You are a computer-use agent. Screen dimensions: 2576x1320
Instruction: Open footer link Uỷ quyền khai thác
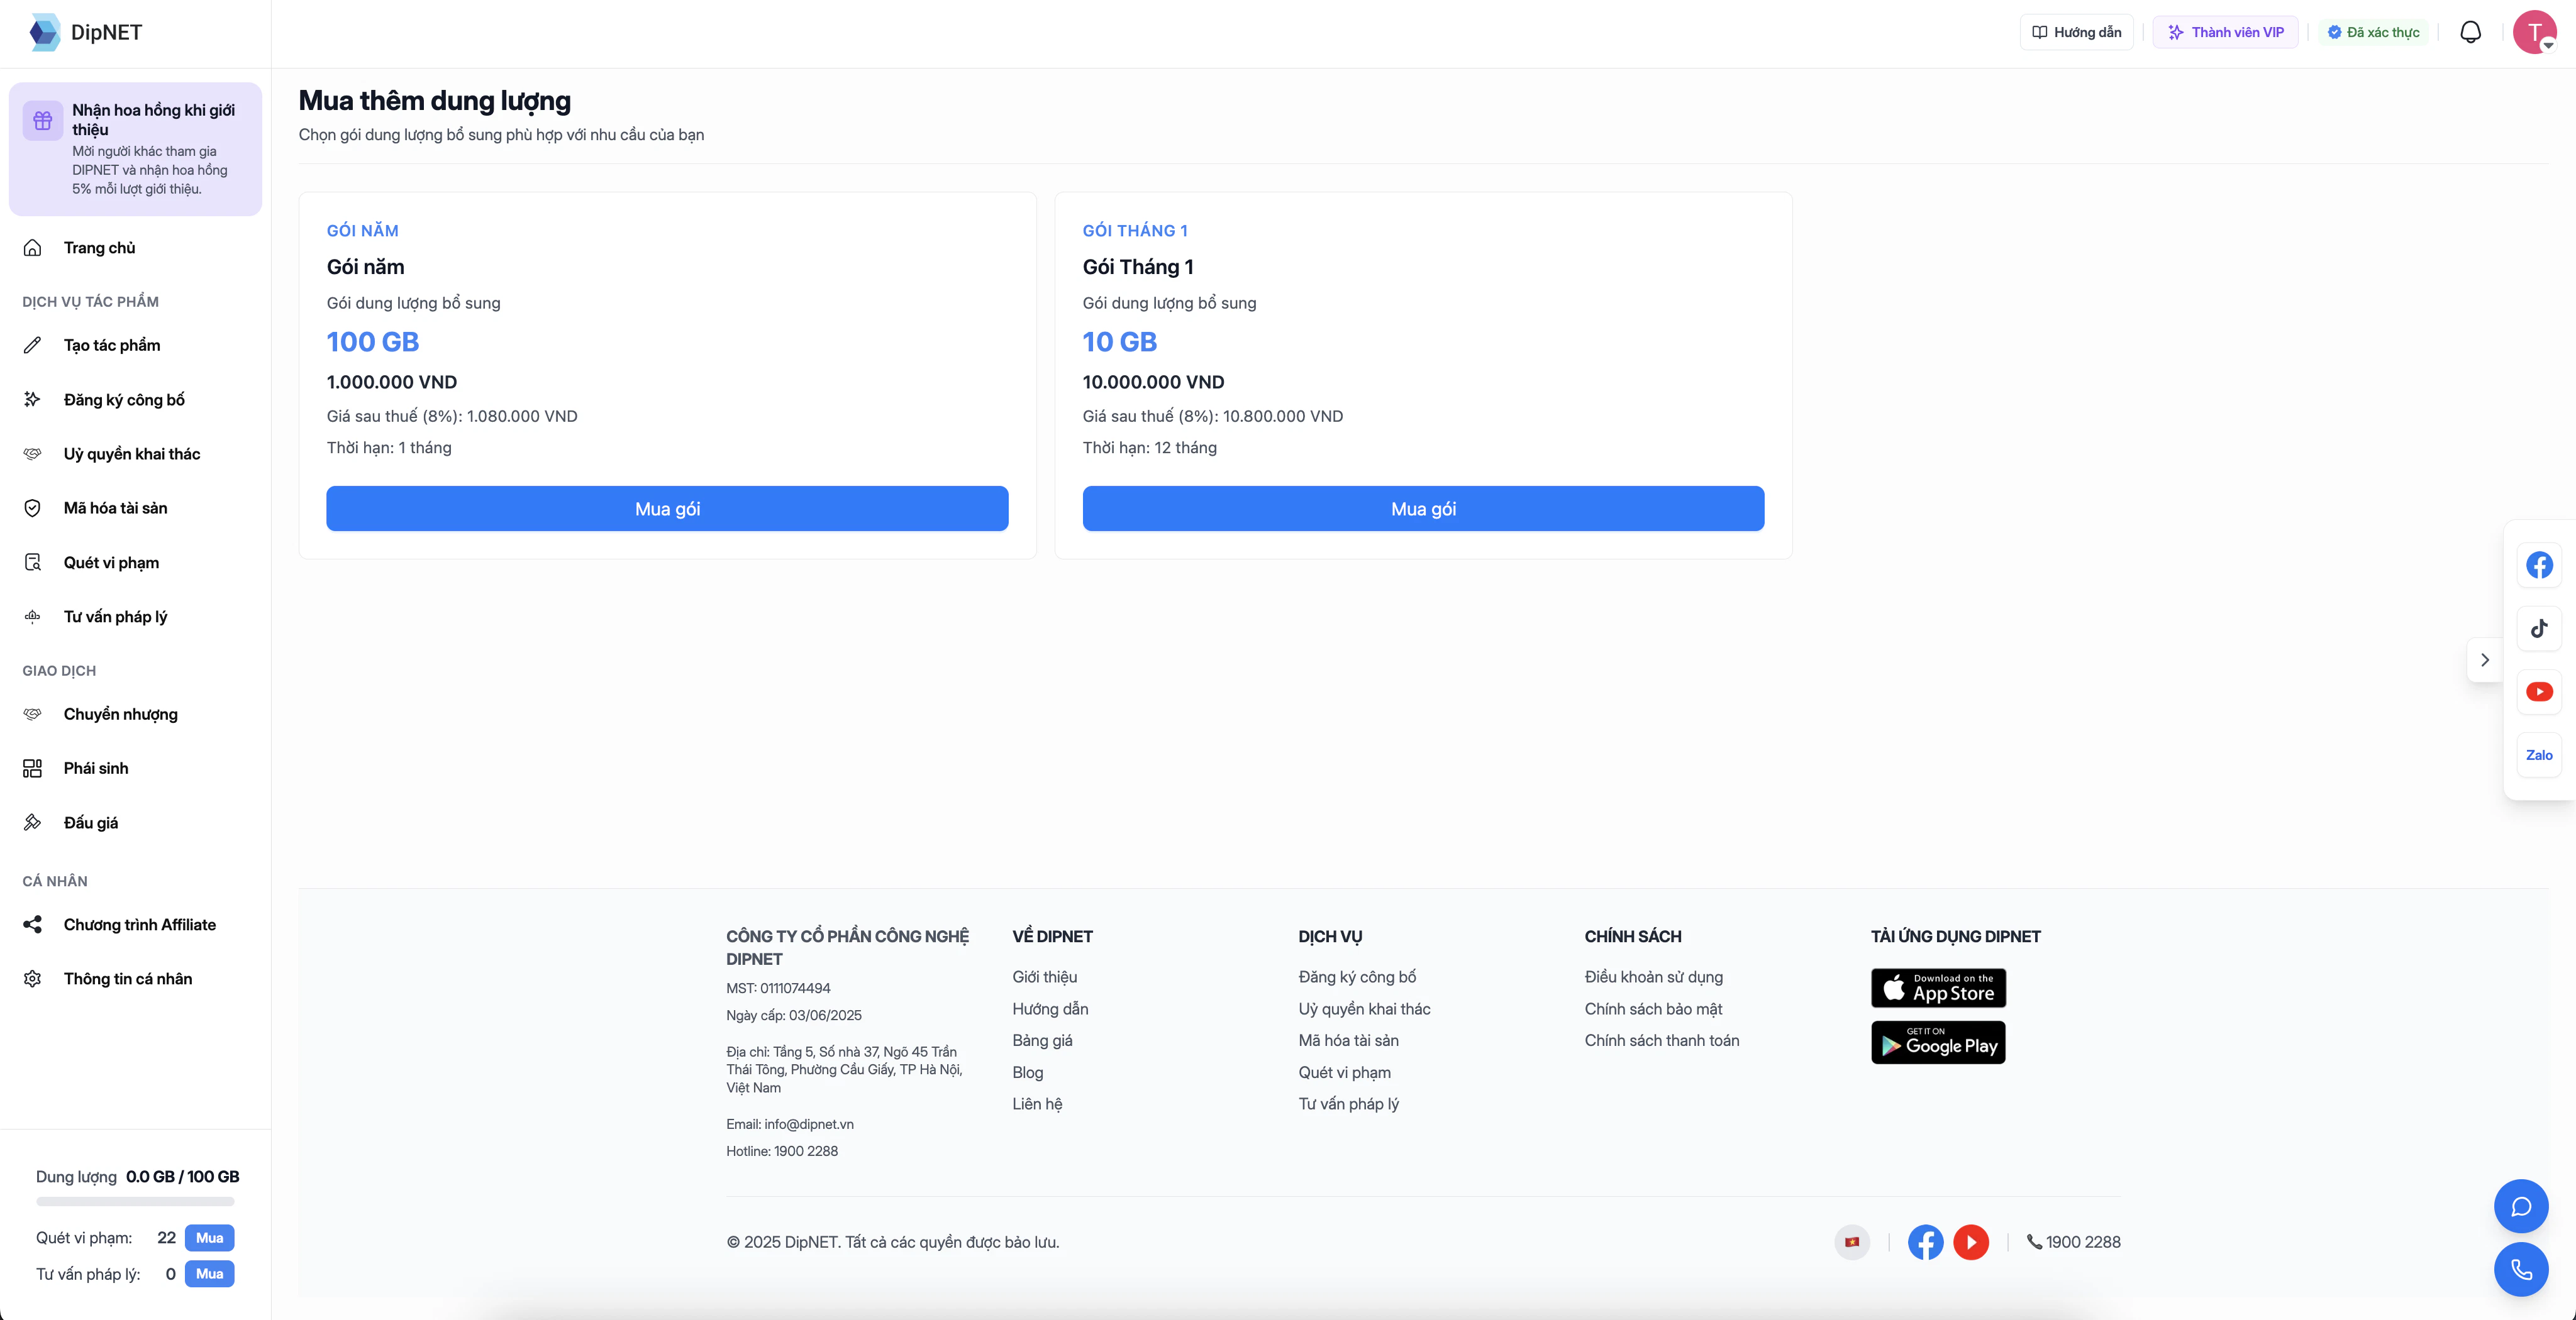coord(1364,1009)
